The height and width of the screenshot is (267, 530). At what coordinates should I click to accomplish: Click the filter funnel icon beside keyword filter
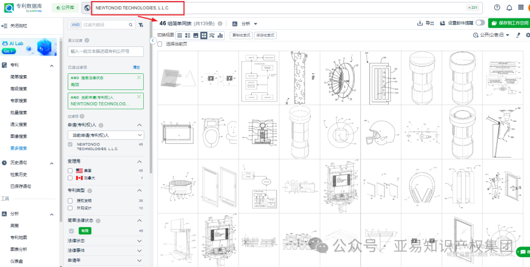(141, 25)
